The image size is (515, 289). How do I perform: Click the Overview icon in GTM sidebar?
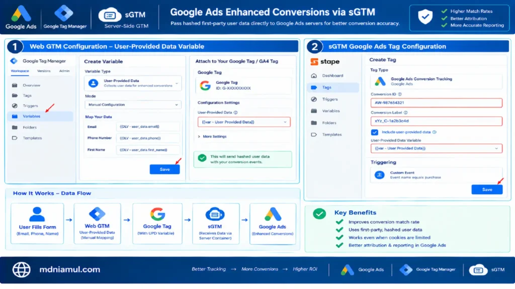[x=15, y=85]
